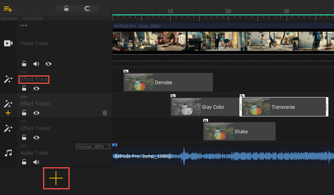
Task: Click the unlock-all-tracks padlock in the header
Action: [66, 8]
